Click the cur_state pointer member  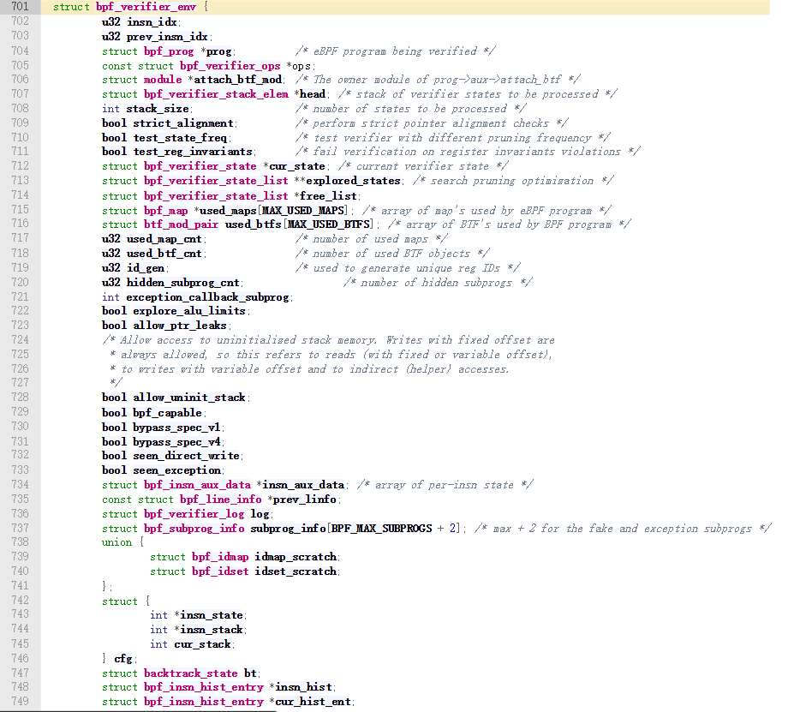coord(297,166)
